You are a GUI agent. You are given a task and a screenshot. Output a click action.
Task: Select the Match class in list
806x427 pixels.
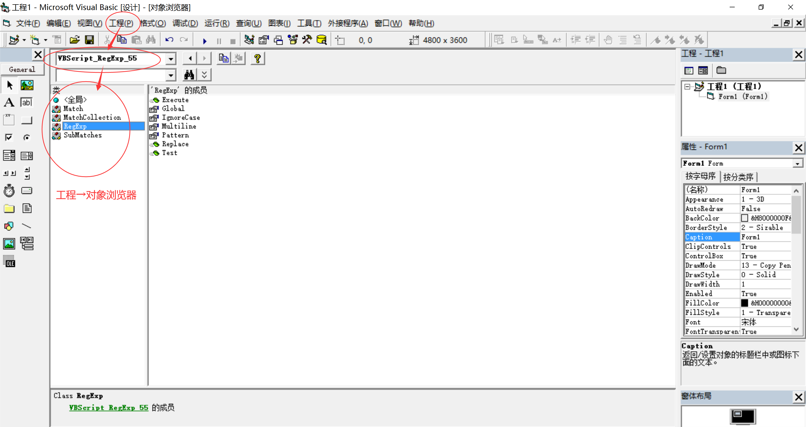point(73,109)
